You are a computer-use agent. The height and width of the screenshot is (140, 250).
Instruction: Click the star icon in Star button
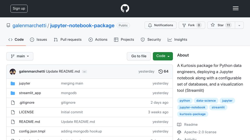point(213,25)
